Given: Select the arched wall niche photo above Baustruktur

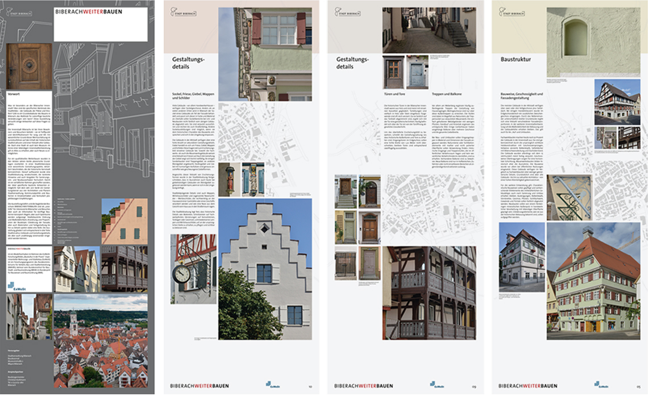Looking at the screenshot, I should [593, 42].
